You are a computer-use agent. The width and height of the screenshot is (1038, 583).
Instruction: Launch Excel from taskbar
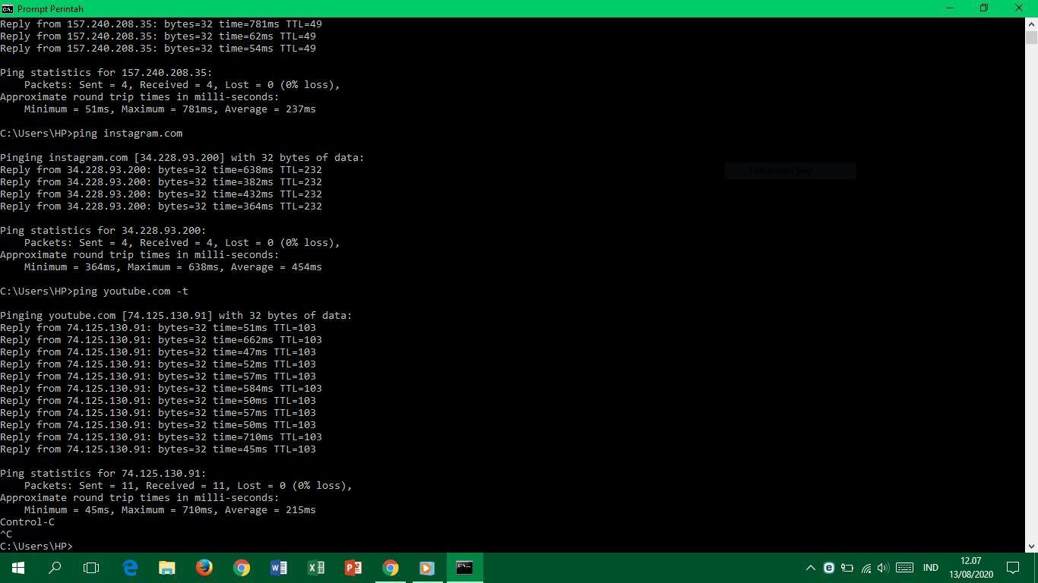click(315, 568)
